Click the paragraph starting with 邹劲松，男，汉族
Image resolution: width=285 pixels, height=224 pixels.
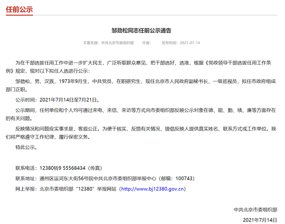(141, 85)
